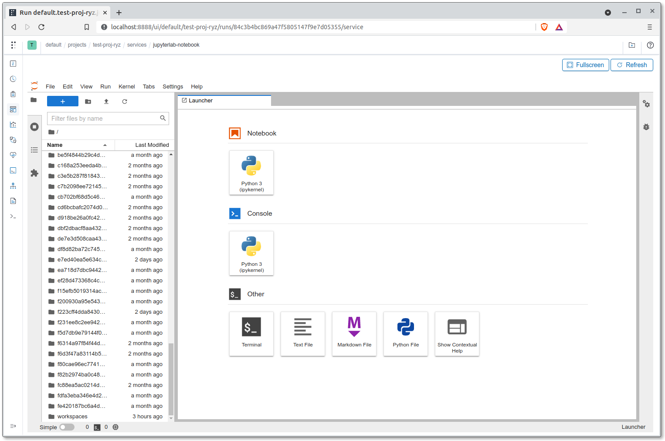The image size is (665, 441).
Task: Launch Python 3 notebook
Action: (251, 173)
